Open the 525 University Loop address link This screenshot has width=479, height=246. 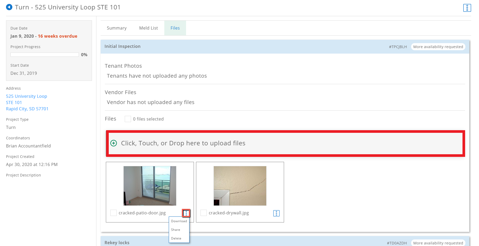pyautogui.click(x=26, y=96)
